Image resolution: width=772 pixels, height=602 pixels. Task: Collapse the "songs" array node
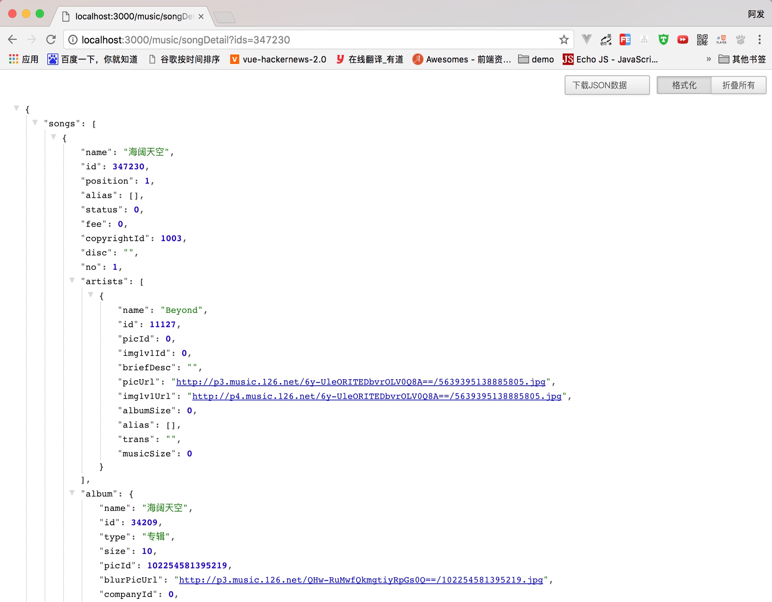click(x=35, y=123)
